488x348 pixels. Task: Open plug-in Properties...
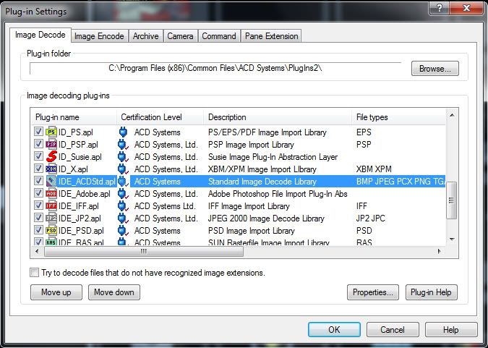point(373,292)
